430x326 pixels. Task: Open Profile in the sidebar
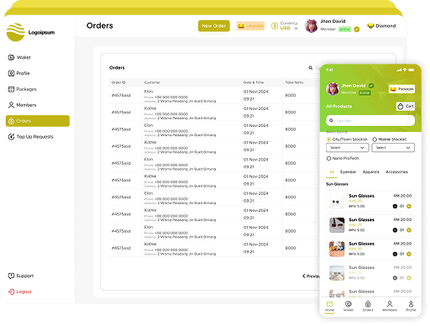click(19, 73)
